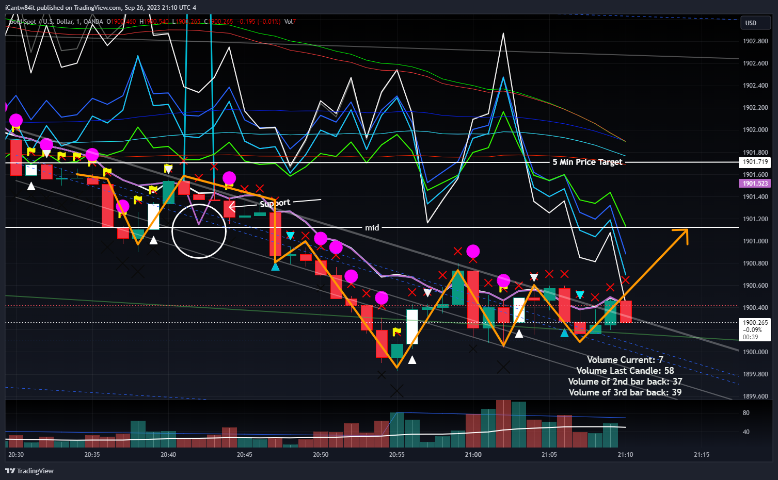Screen dimensions: 778x480
Task: Click the 00:39 bar countdown timer
Action: [x=751, y=337]
